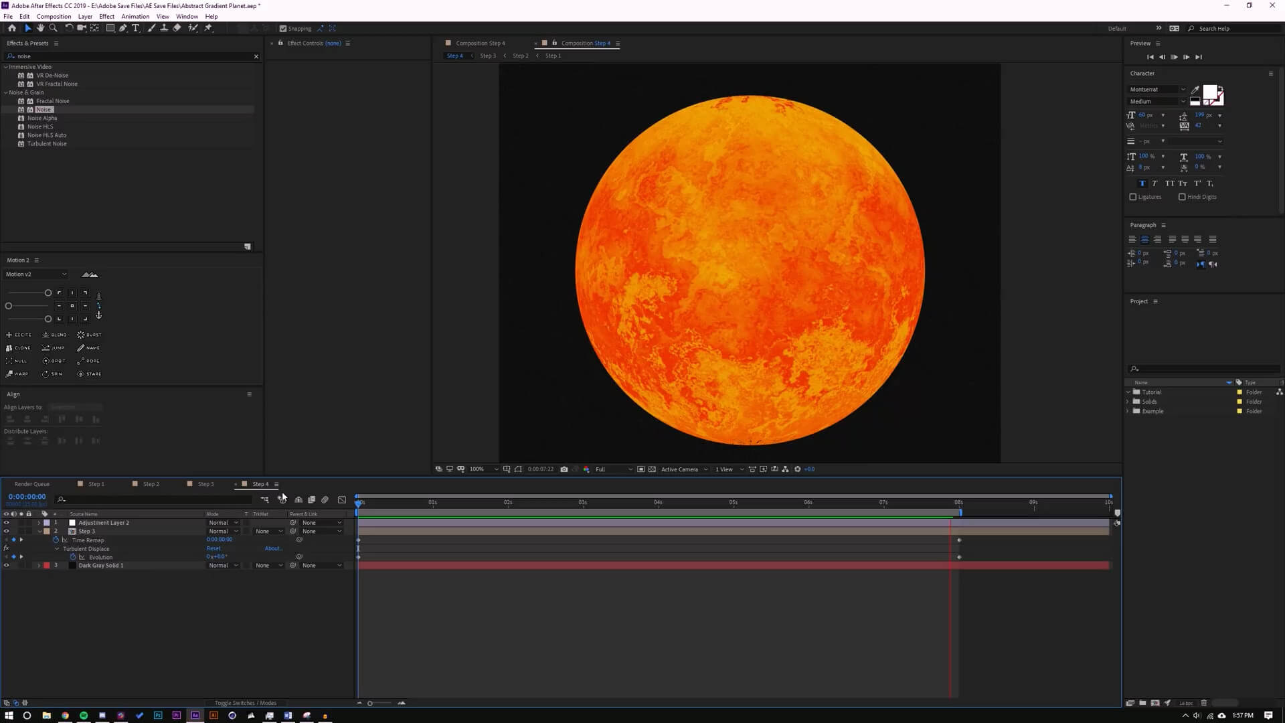Select the Type text tool
This screenshot has height=723, width=1285.
[x=136, y=28]
